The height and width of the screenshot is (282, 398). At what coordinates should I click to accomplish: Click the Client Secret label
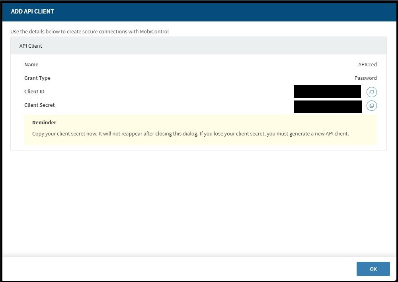pyautogui.click(x=39, y=105)
